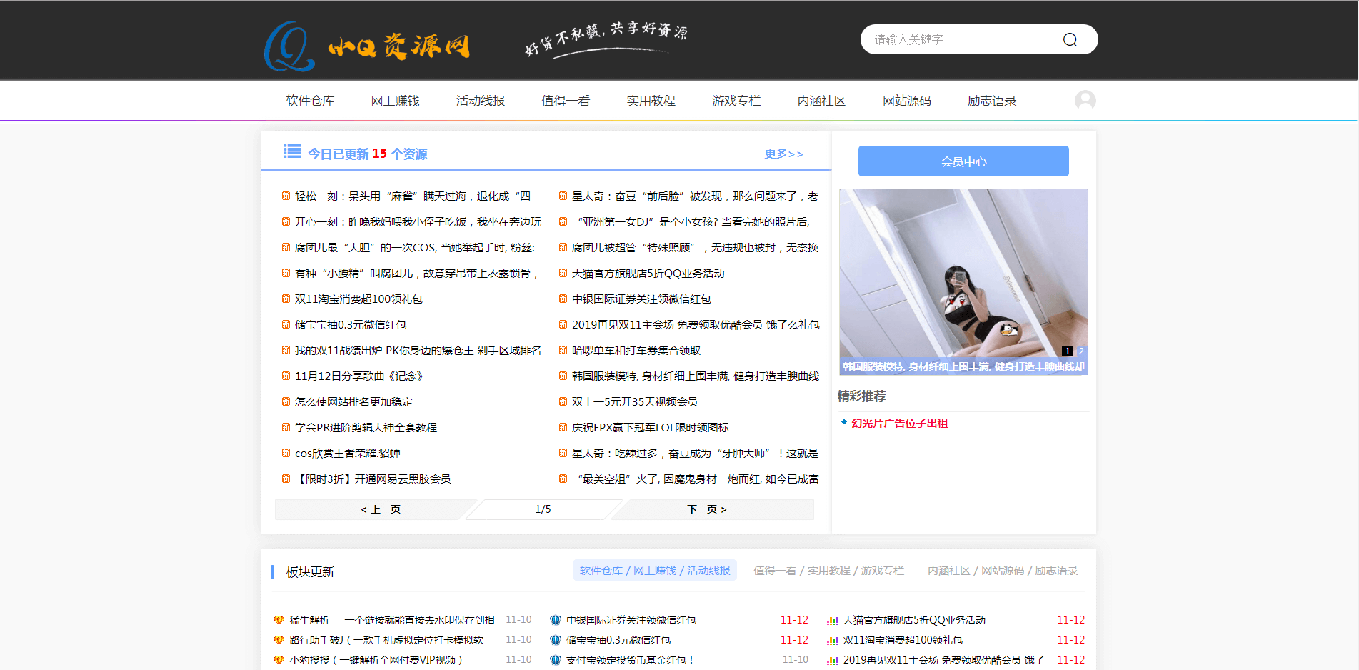Click the 会员中心 button

click(x=963, y=161)
